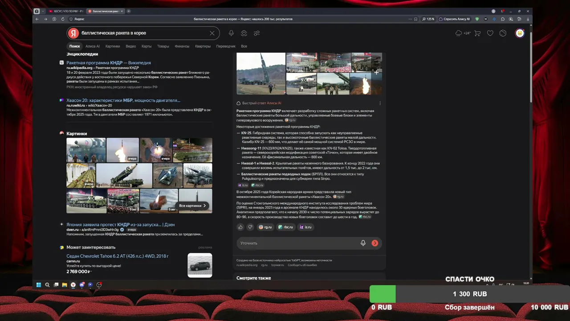The image size is (570, 321).
Task: Open the Yandex shopping cart icon
Action: point(477,33)
